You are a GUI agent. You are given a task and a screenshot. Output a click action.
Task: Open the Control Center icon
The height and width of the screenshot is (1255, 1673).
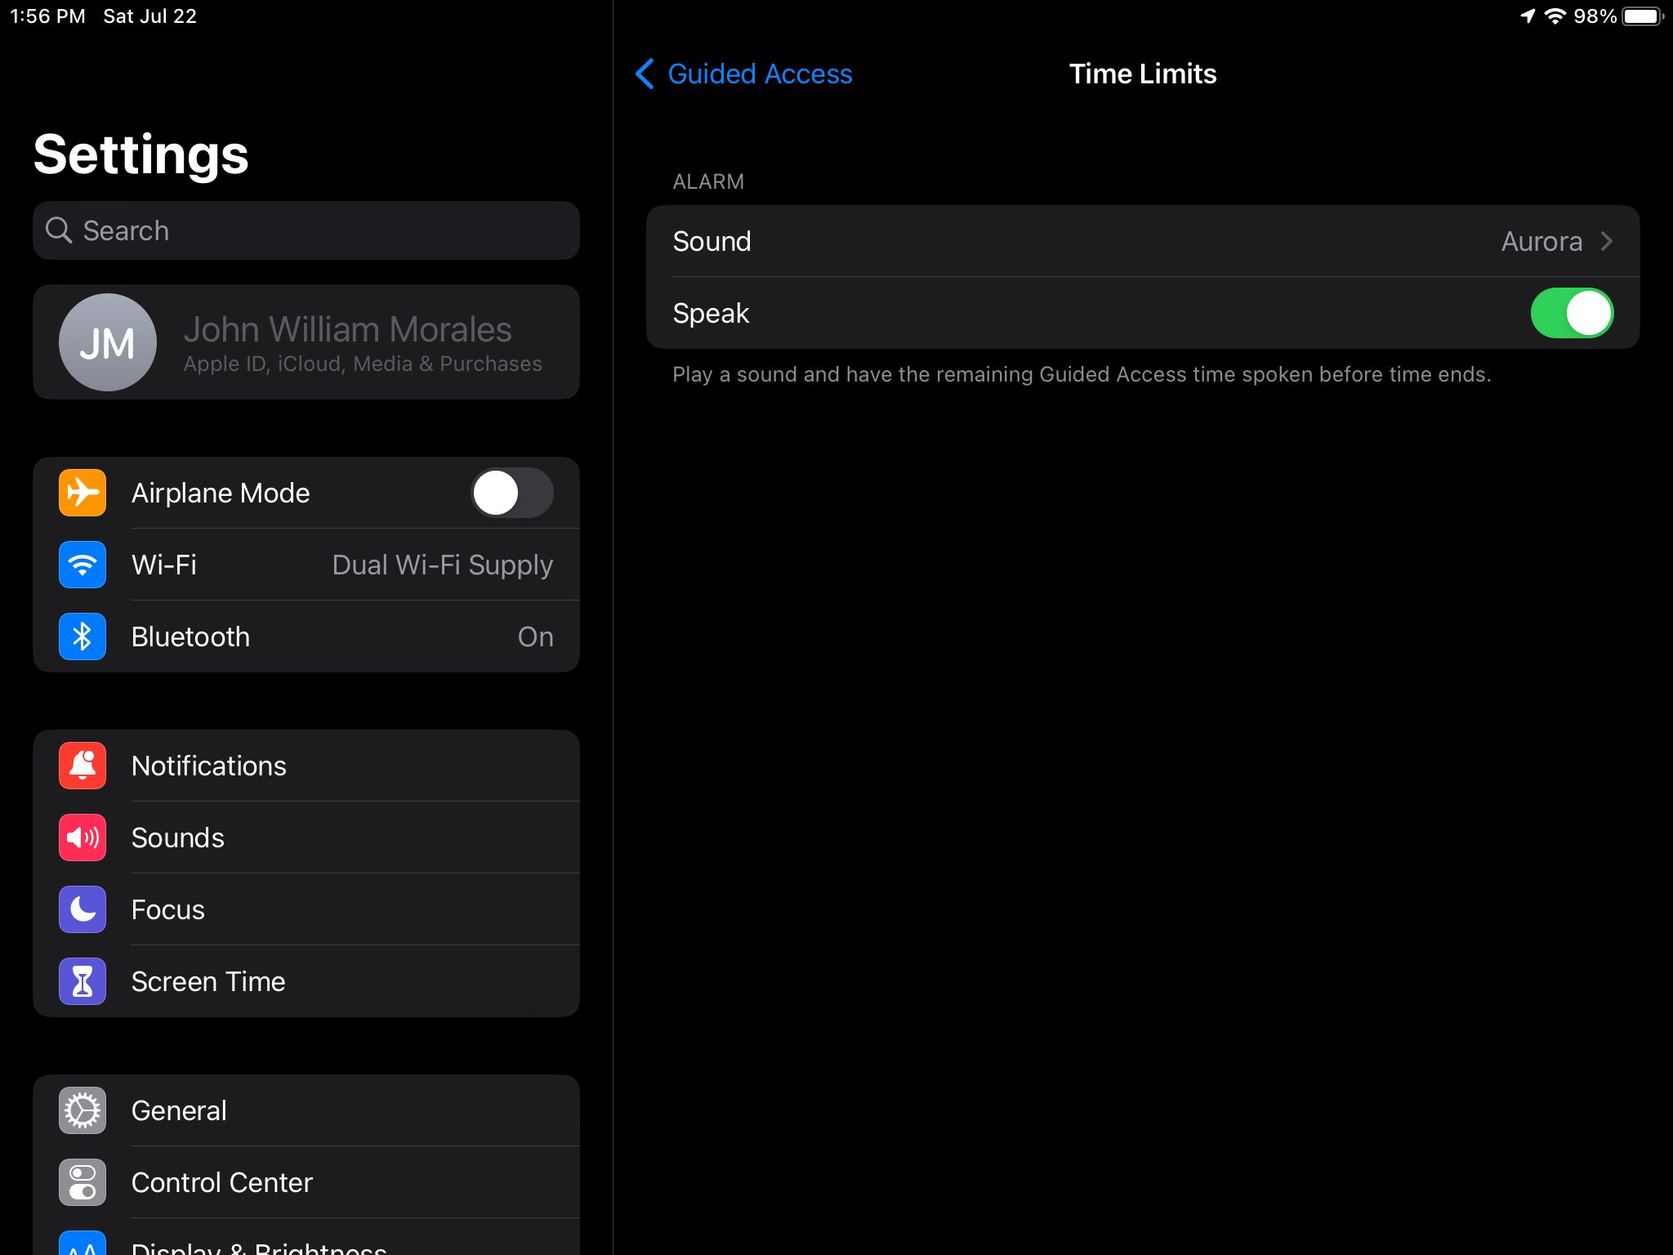point(82,1181)
